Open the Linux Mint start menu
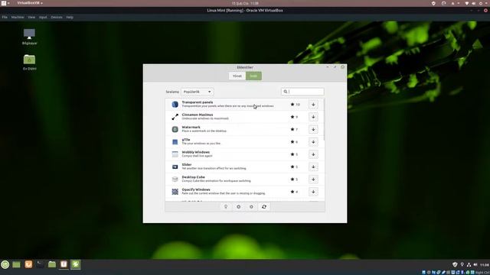 tap(5, 265)
